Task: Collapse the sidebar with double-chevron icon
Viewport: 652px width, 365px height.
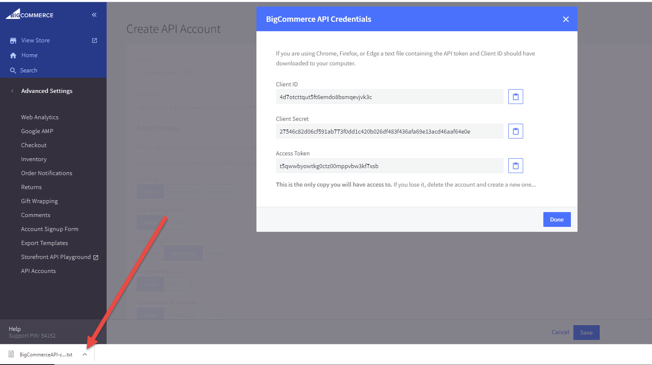Action: tap(94, 15)
